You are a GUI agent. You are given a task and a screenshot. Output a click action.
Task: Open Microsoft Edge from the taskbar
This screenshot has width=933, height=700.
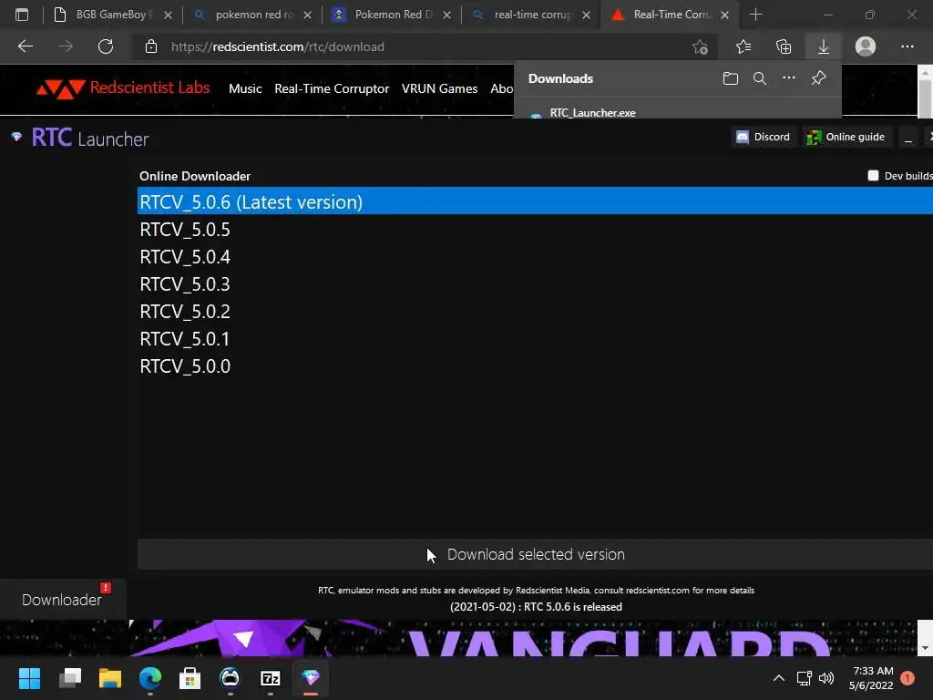[x=150, y=678]
